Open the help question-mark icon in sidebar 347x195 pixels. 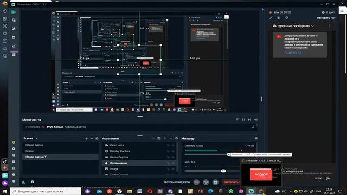point(14,174)
